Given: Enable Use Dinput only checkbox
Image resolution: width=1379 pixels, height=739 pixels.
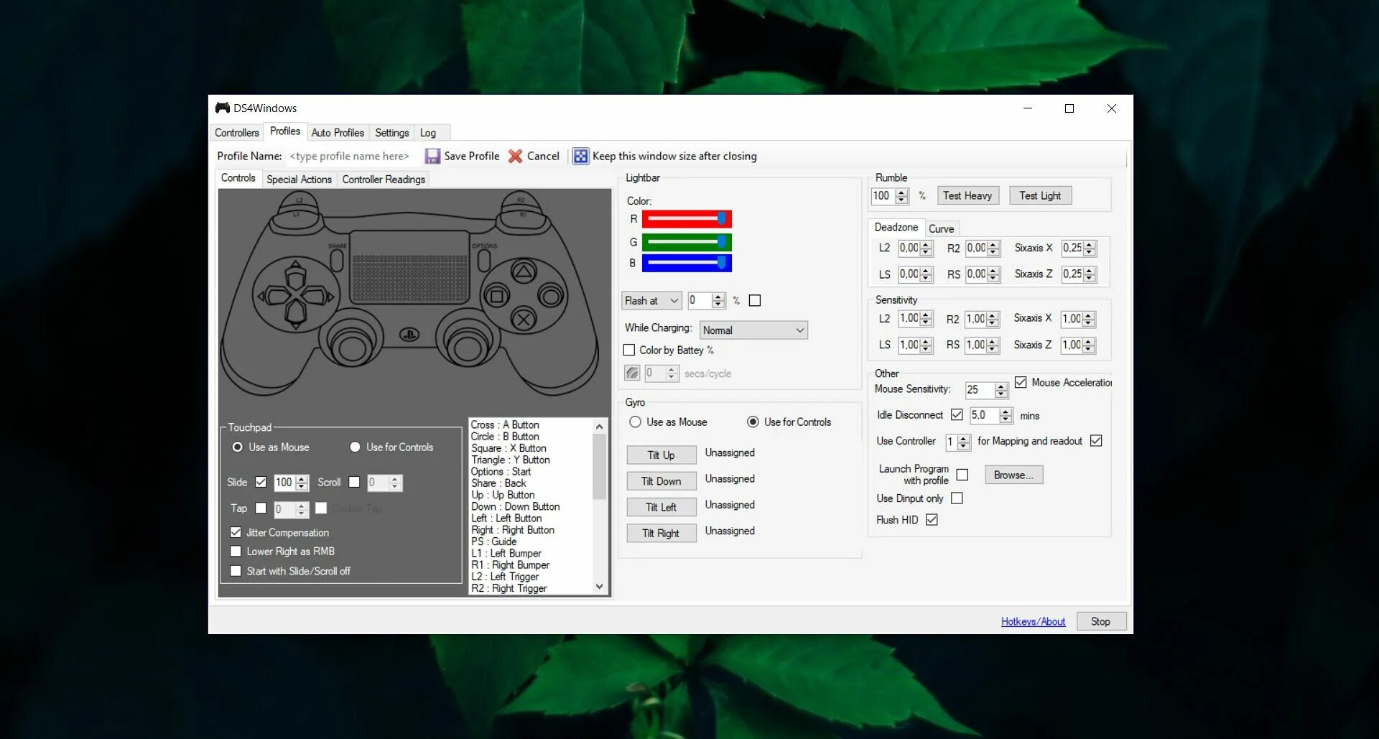Looking at the screenshot, I should point(957,498).
